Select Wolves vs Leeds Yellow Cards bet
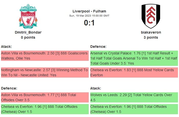This screenshot has height=117, width=179. (x=134, y=97)
